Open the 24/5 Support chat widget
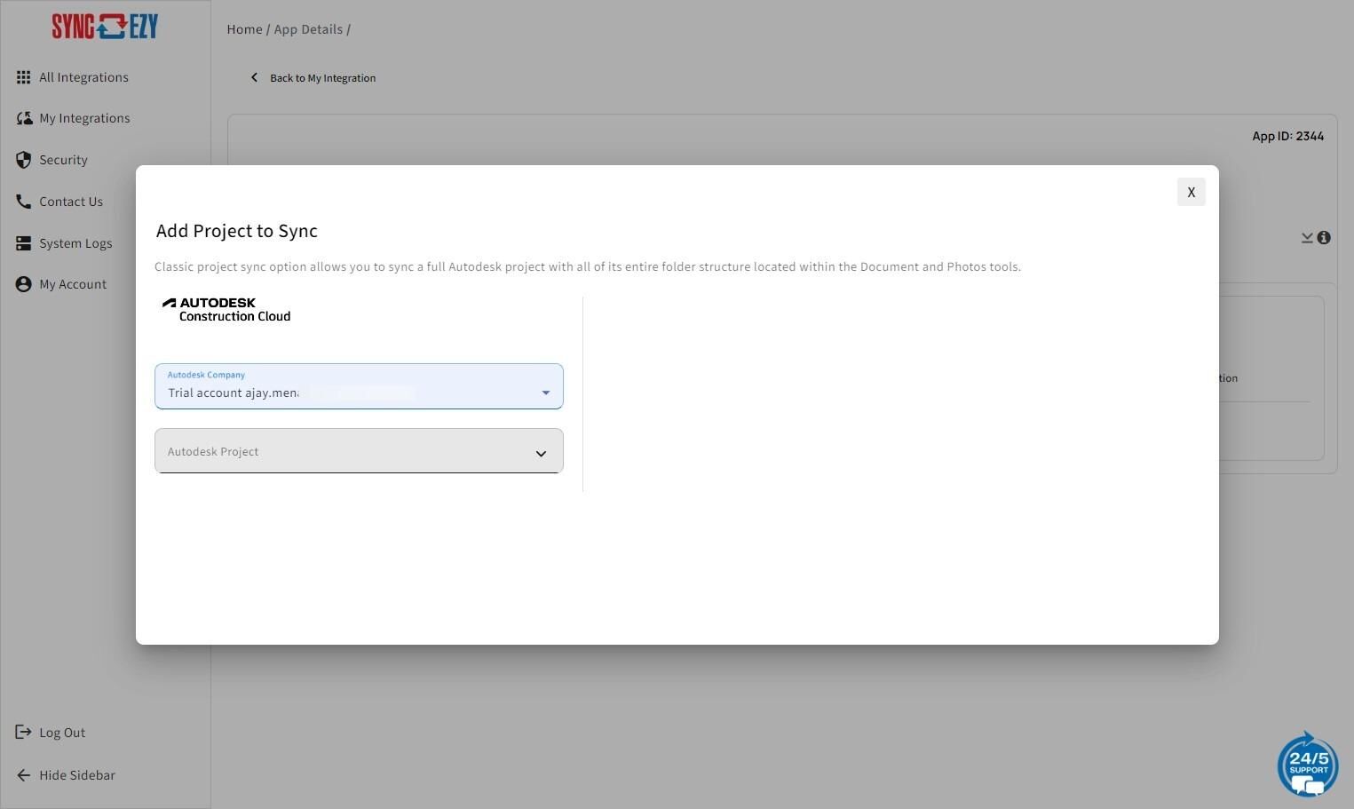This screenshot has width=1354, height=809. tap(1308, 764)
